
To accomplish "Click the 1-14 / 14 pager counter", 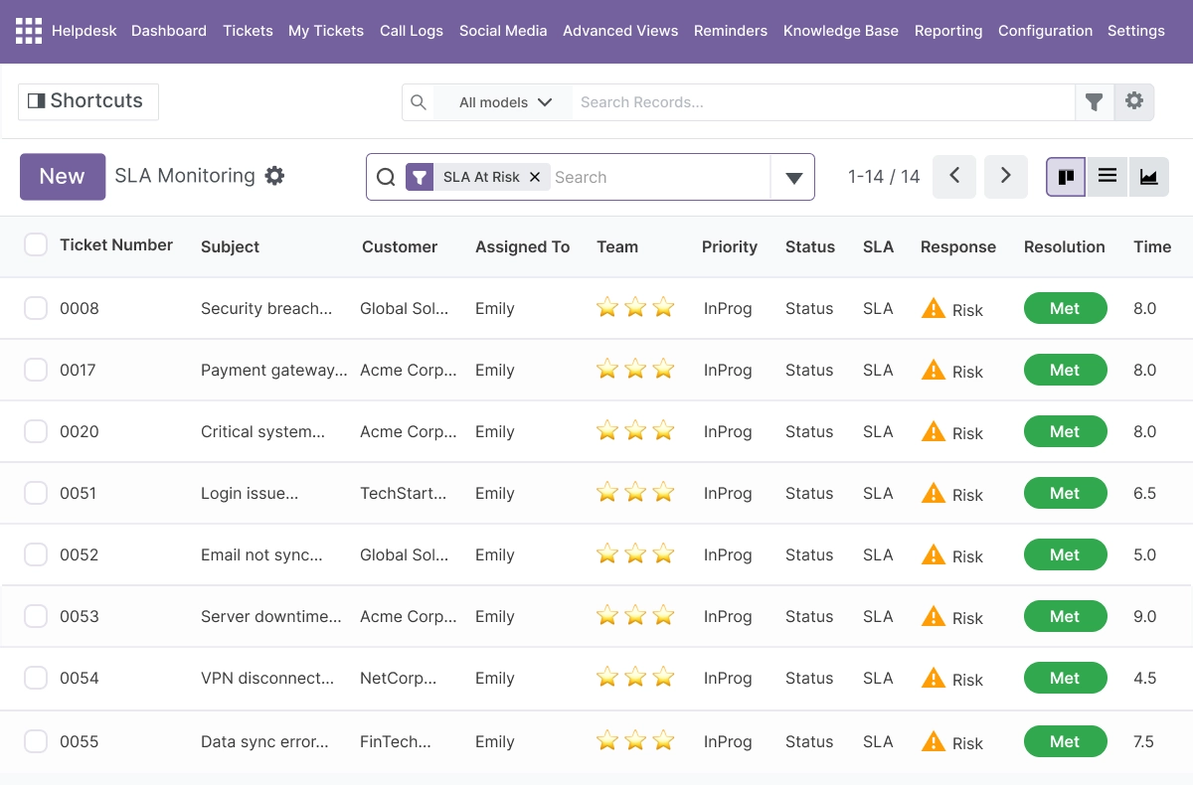I will pyautogui.click(x=884, y=177).
